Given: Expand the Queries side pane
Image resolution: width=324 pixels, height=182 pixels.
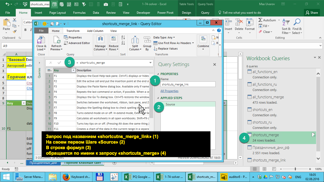Looking at the screenshot, I should point(39,63).
